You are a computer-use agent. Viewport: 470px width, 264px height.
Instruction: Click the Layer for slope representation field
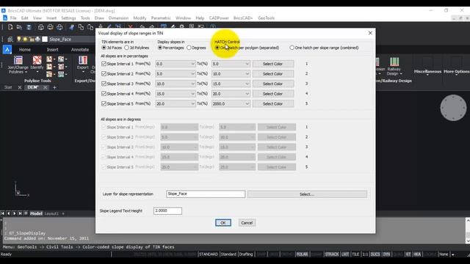pyautogui.click(x=206, y=194)
